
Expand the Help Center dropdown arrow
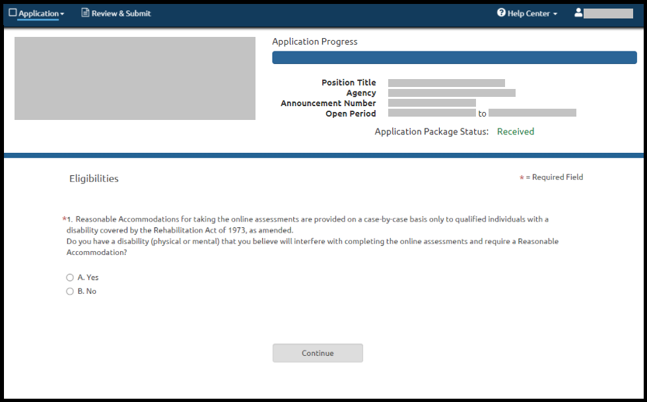(x=555, y=14)
